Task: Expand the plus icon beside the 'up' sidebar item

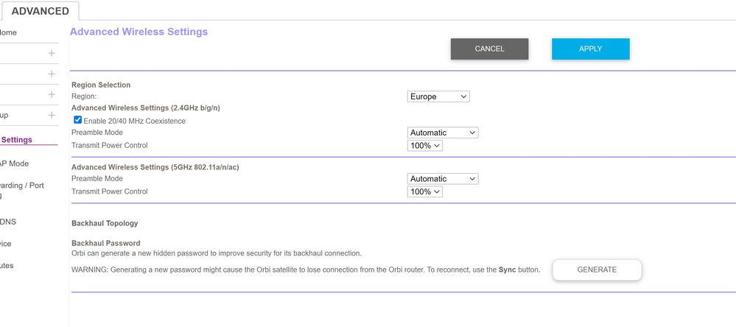Action: coord(52,116)
